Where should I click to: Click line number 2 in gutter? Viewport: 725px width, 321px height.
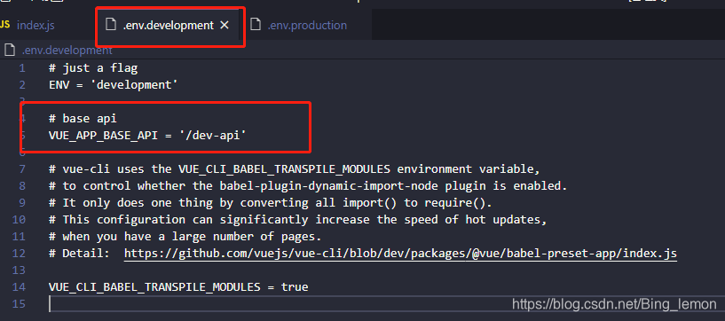(x=22, y=85)
